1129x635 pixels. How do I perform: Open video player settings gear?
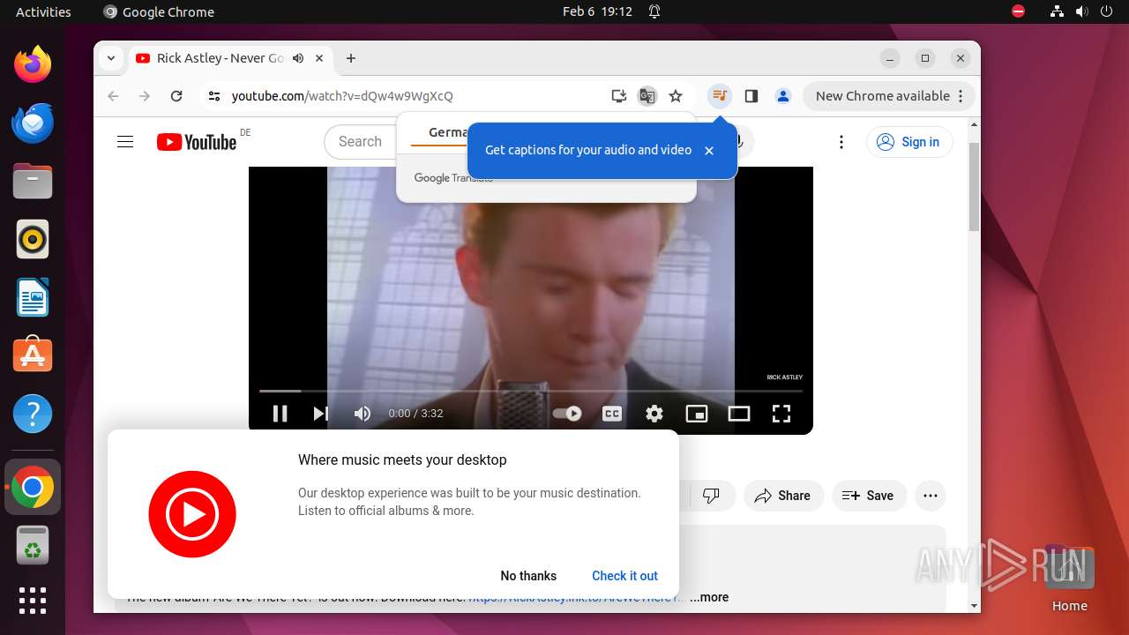click(654, 414)
